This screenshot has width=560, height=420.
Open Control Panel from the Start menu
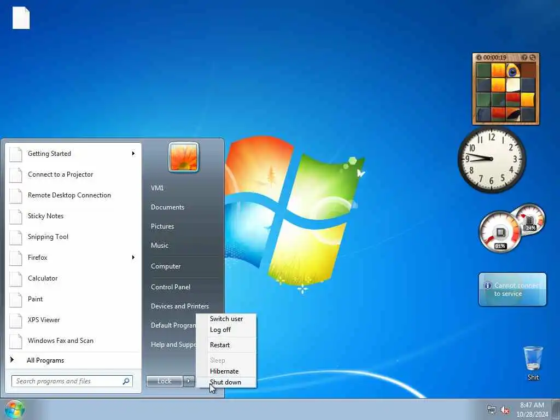(171, 287)
